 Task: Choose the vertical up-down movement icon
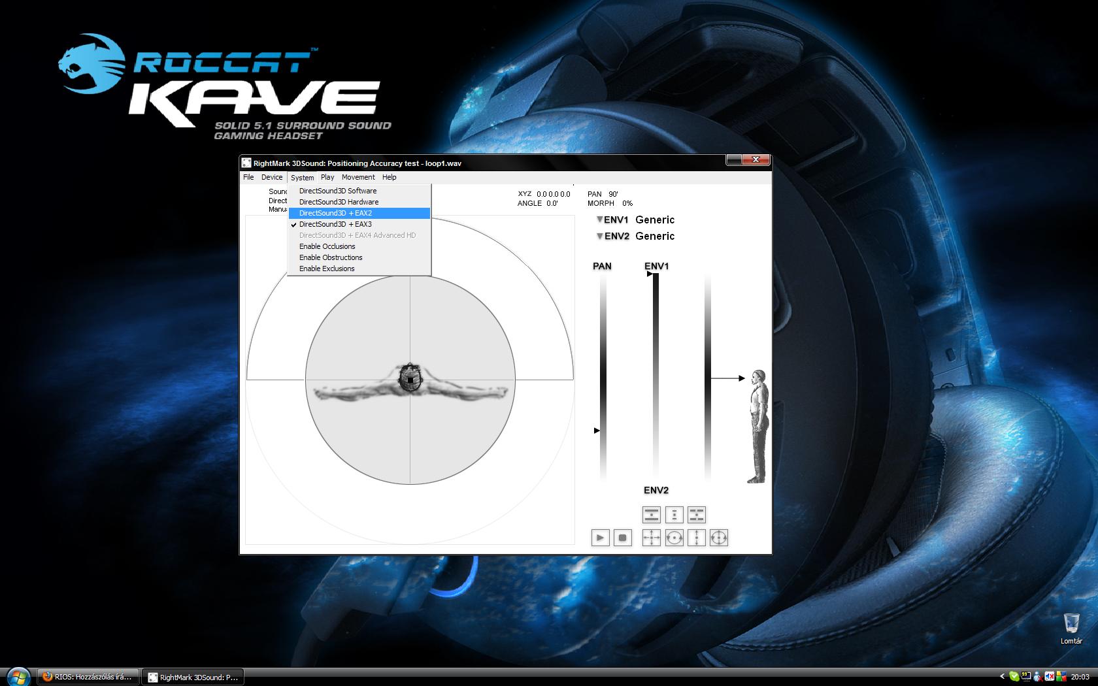pyautogui.click(x=697, y=538)
